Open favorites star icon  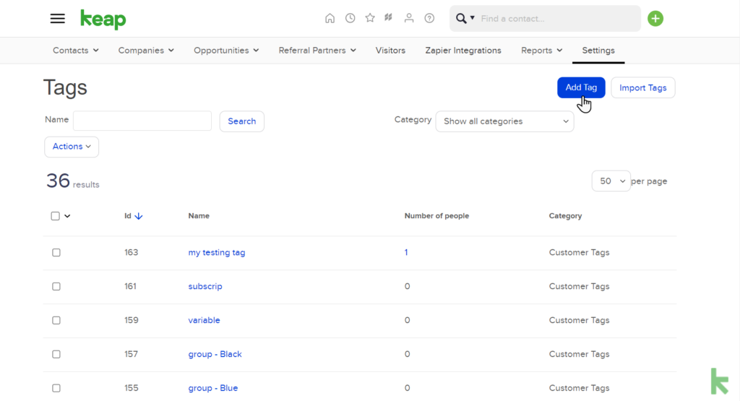tap(370, 18)
